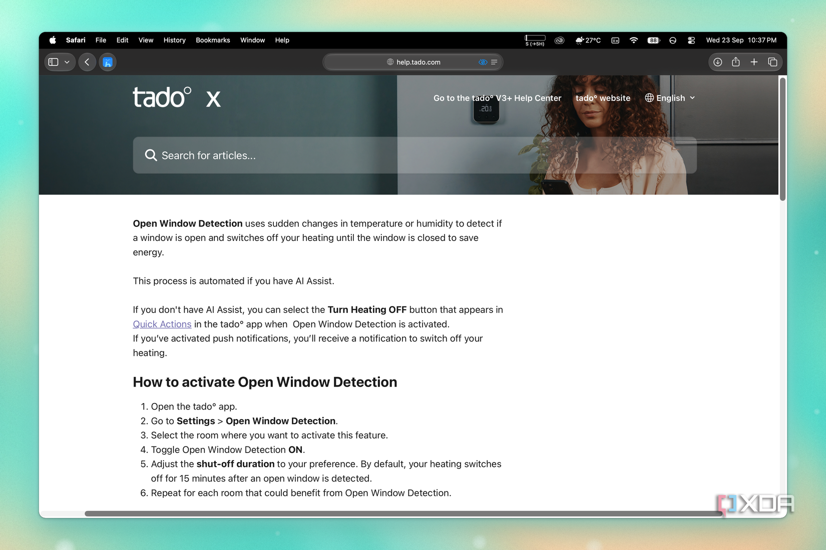
Task: Click the circular wave menu bar icon
Action: pos(673,40)
